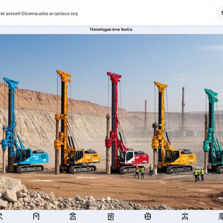Viewport: 223px width, 223px height.
Task: Open the drilling rigs photo
Action: (x=111, y=122)
